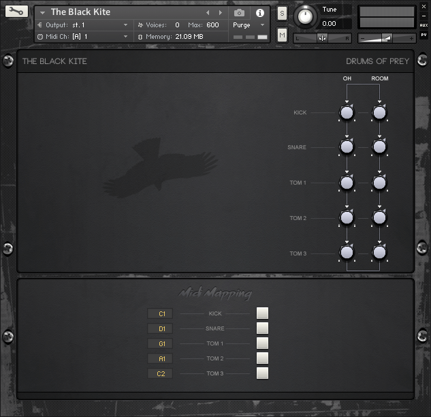Open the instrument info icon
431x417 pixels.
(259, 13)
